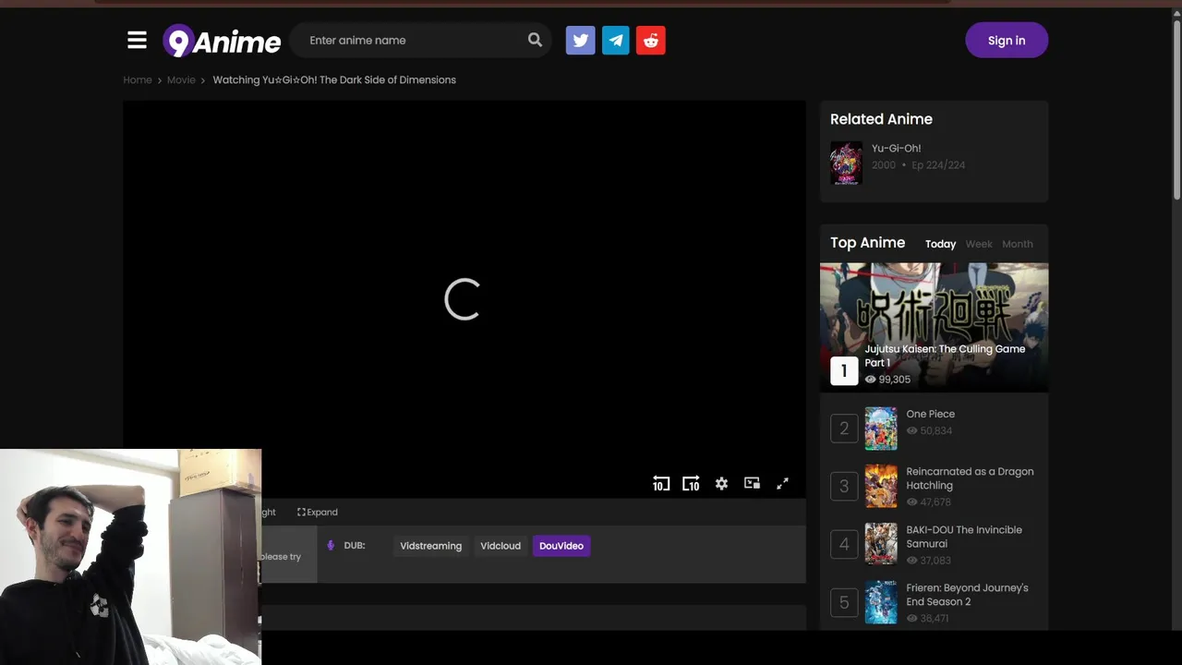Image resolution: width=1182 pixels, height=665 pixels.
Task: Open the Twitter link icon
Action: pyautogui.click(x=580, y=40)
